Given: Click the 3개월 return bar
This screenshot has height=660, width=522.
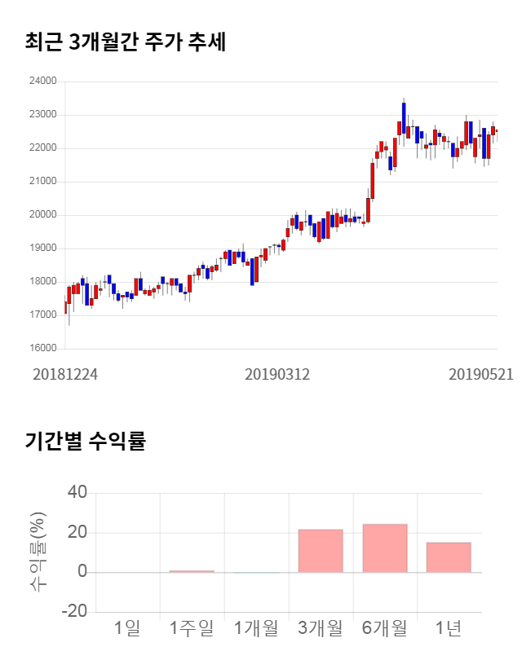Looking at the screenshot, I should (321, 551).
